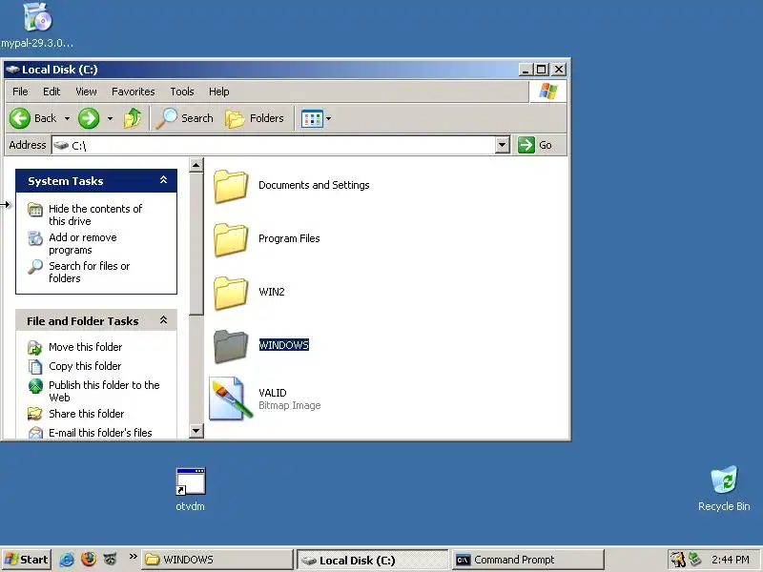
Task: Select the WIN2 folder icon
Action: [231, 293]
